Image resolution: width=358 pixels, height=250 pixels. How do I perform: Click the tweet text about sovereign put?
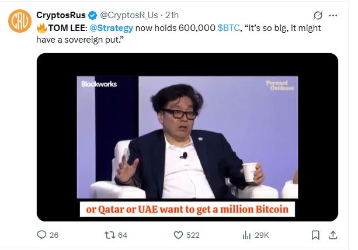click(x=179, y=34)
